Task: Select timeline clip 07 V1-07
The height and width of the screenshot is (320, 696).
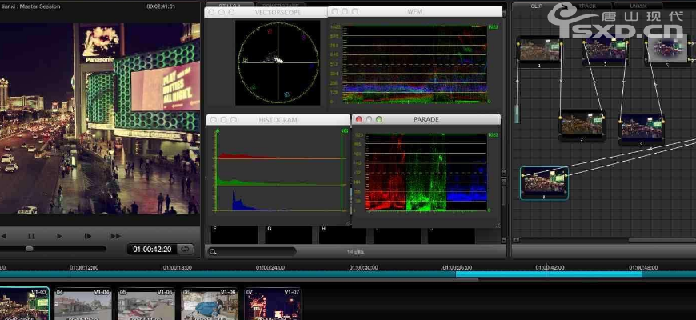Action: (273, 304)
